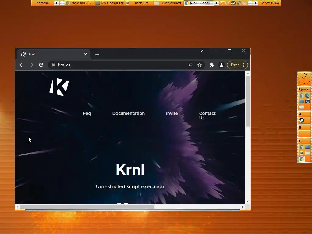Click the gamma workspace label in taskbar
The image size is (312, 234).
(x=43, y=3)
